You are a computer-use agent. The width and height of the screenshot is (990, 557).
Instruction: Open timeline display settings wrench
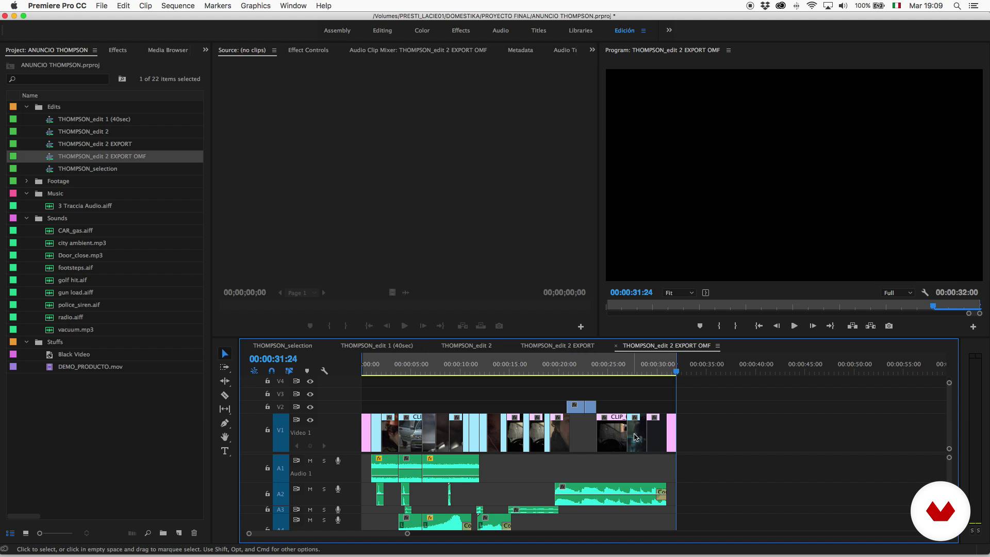coord(324,371)
